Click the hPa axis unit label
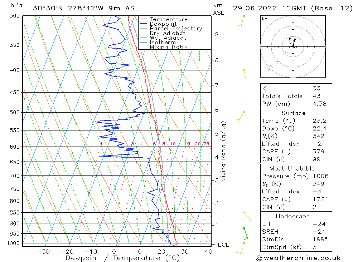This screenshot has height=262, width=358. [16, 5]
